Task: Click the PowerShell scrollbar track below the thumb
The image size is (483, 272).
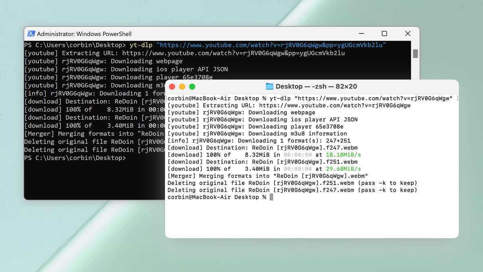Action: (415, 69)
